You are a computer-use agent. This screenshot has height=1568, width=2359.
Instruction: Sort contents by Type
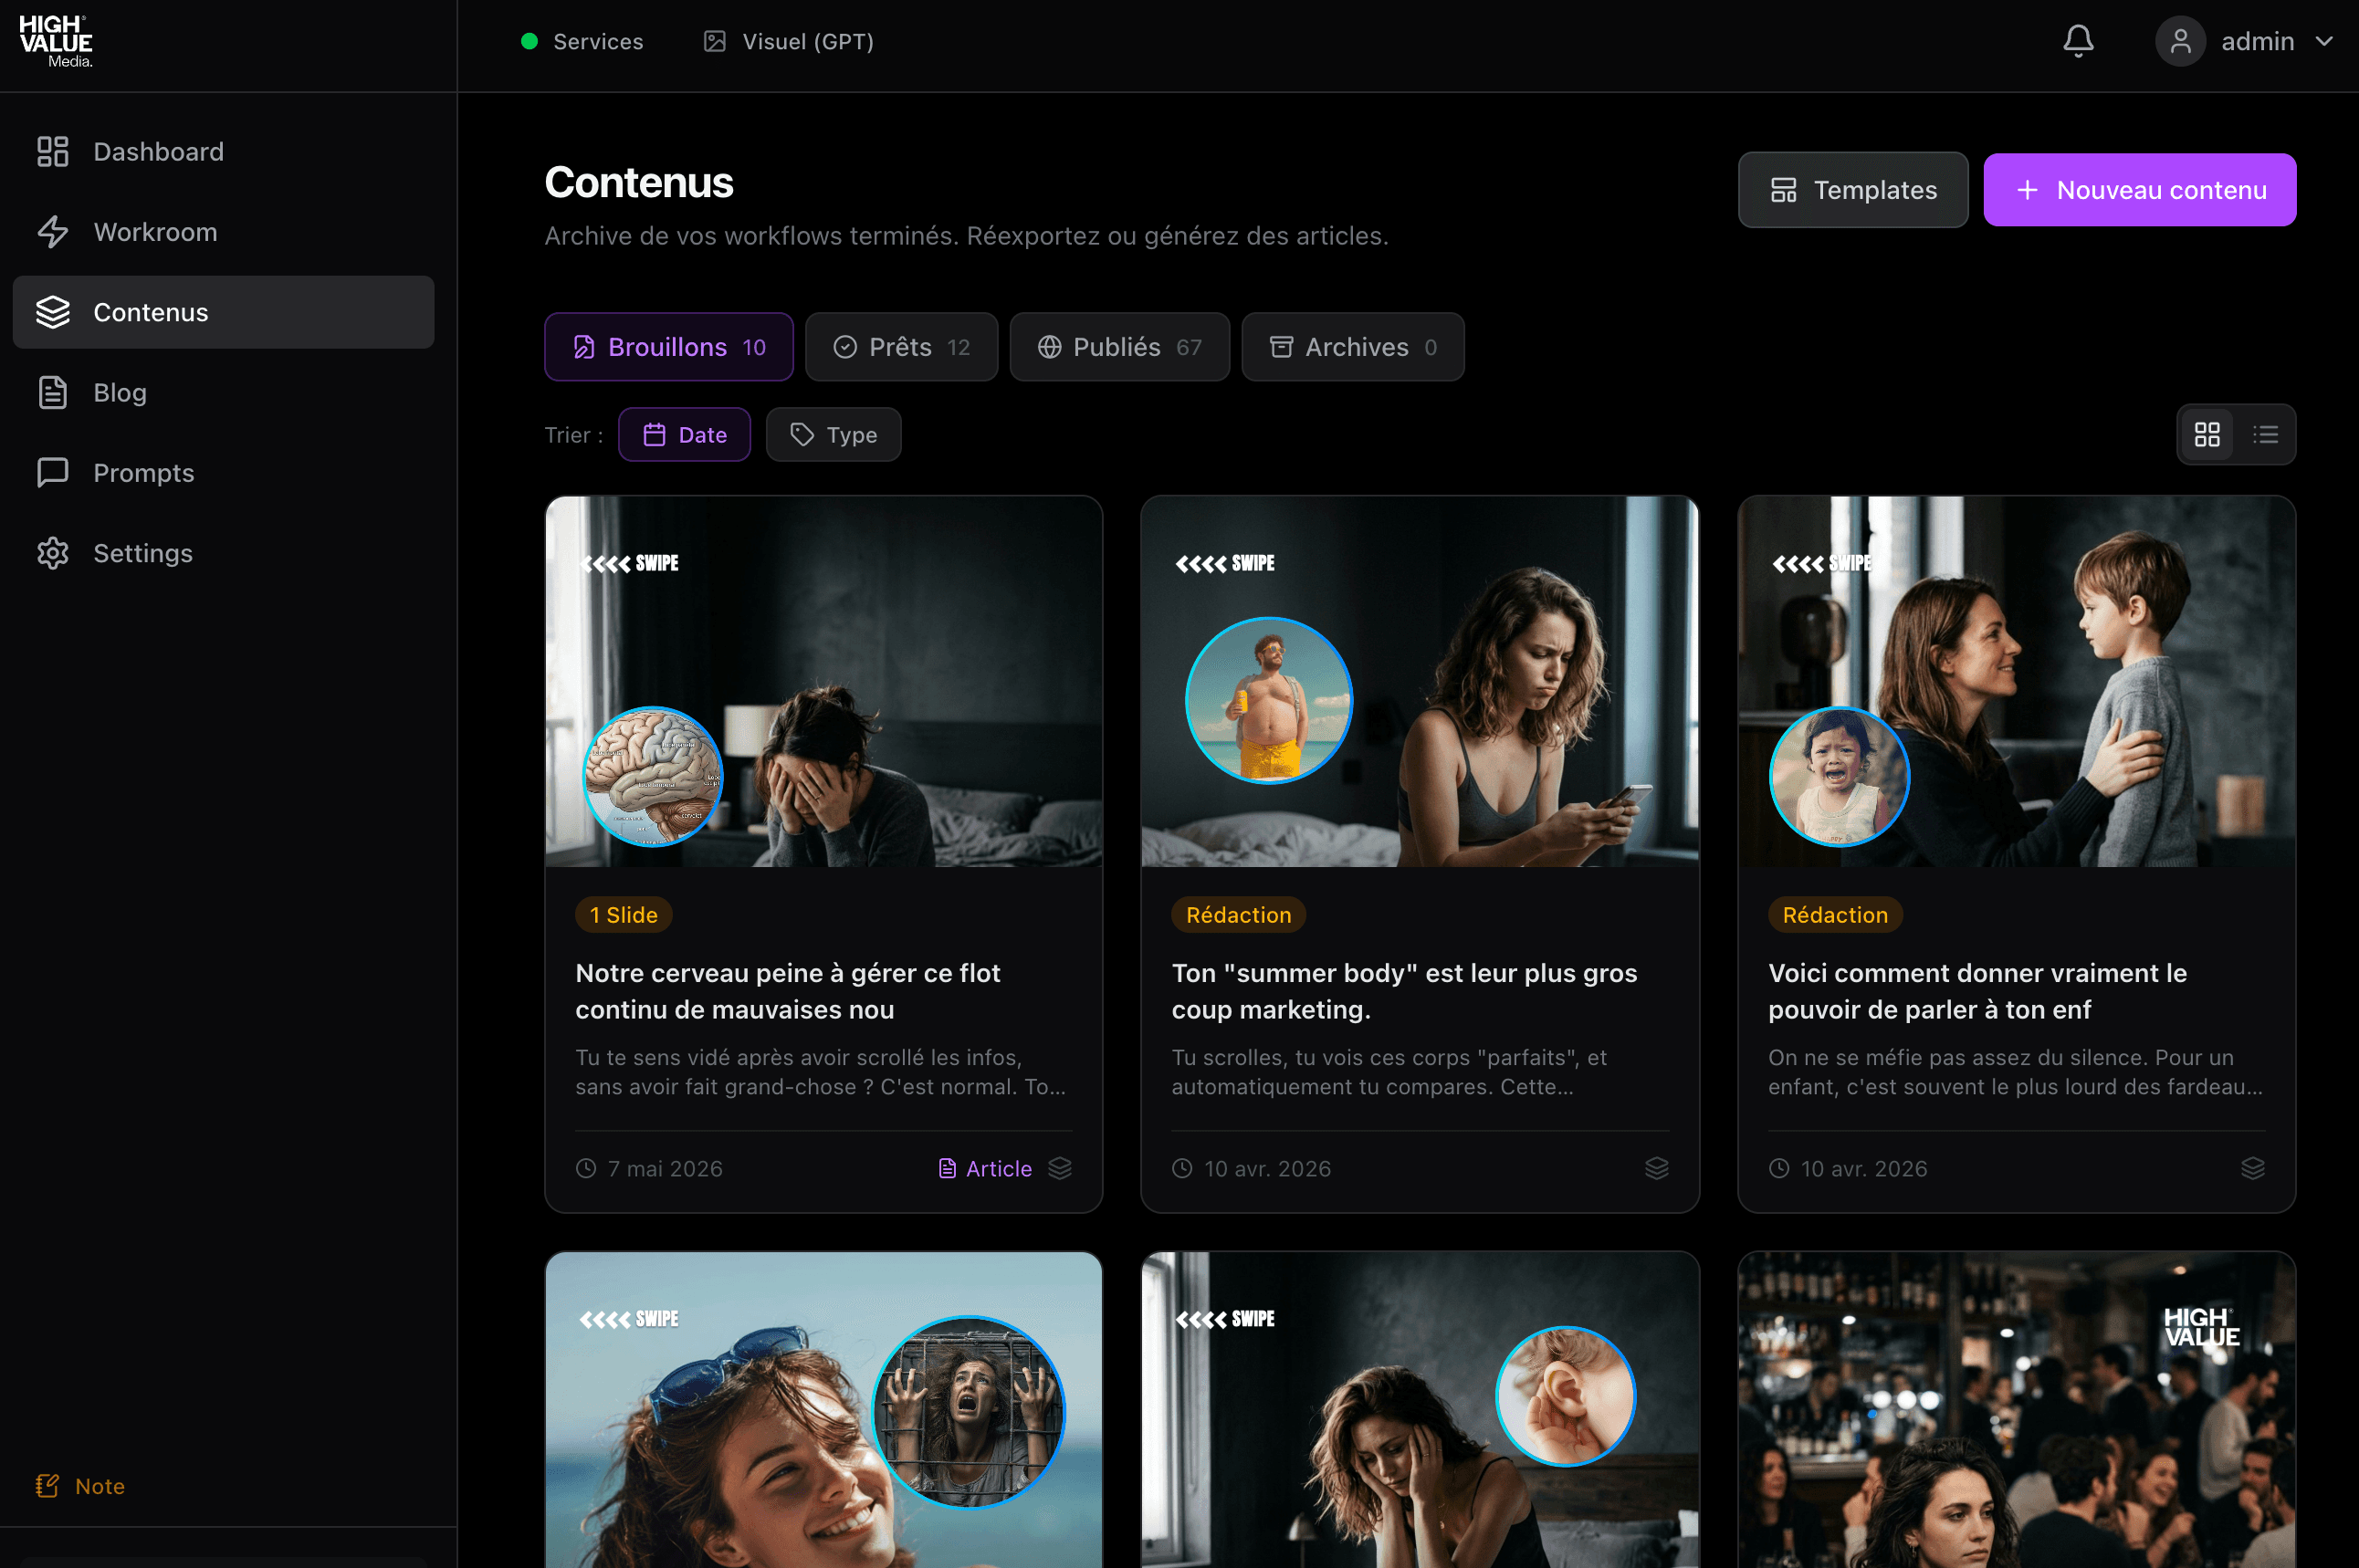pyautogui.click(x=833, y=434)
